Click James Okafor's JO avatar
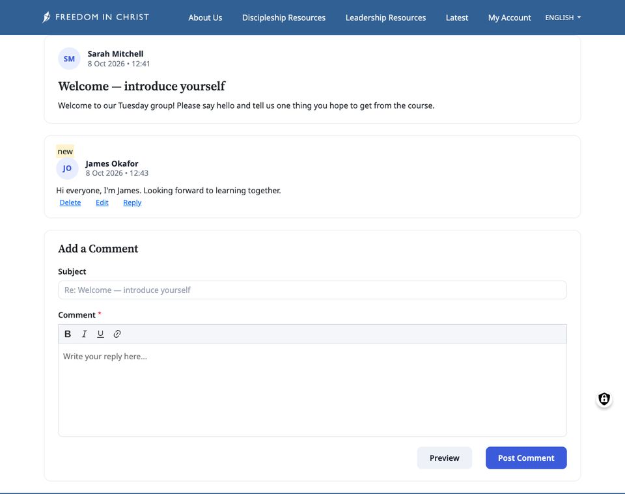This screenshot has height=494, width=625. 67,168
